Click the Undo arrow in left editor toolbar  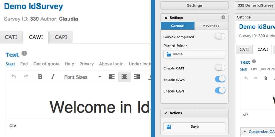(x=13, y=77)
